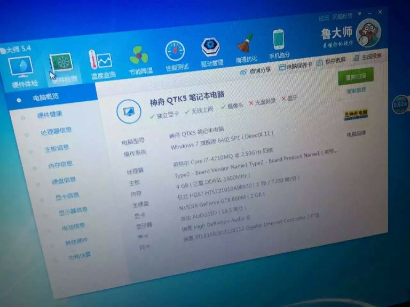Image resolution: width=410 pixels, height=307 pixels.
Task: Click the round computer model icon
Action: (x=129, y=112)
